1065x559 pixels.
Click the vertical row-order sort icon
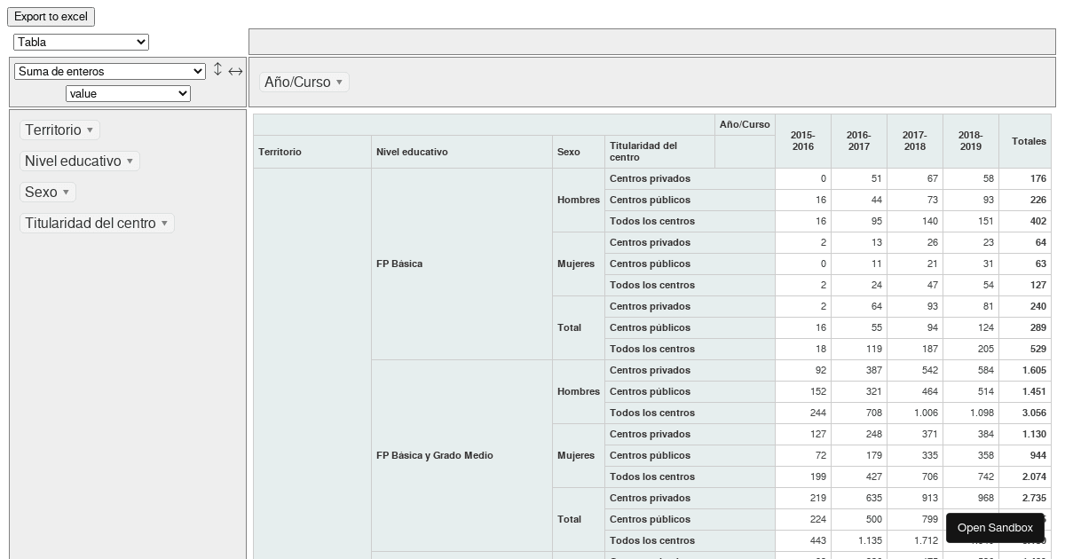(x=217, y=70)
